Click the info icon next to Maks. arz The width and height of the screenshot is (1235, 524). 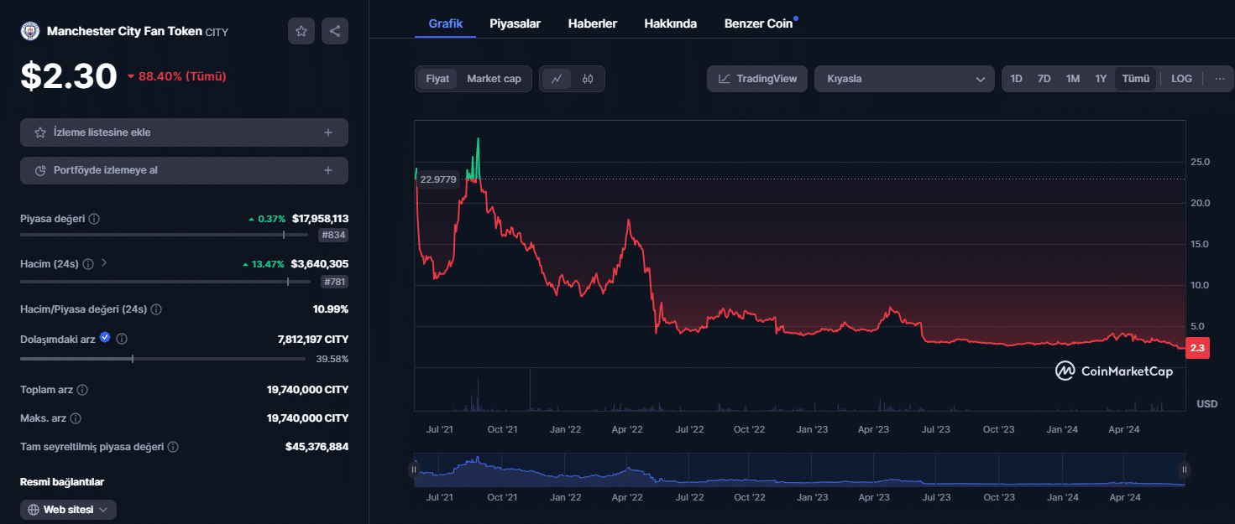(76, 418)
